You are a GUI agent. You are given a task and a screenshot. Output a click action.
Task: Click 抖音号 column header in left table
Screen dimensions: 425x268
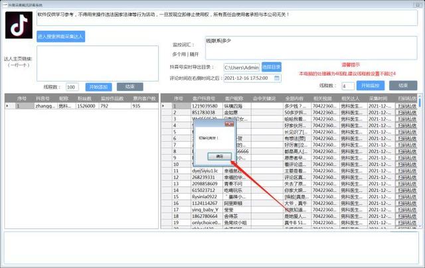pyautogui.click(x=42, y=98)
